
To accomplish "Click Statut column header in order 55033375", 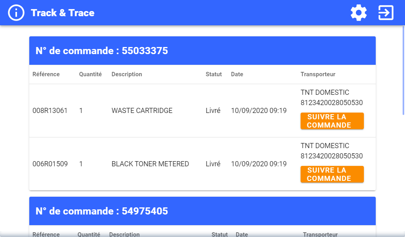I will (x=214, y=74).
